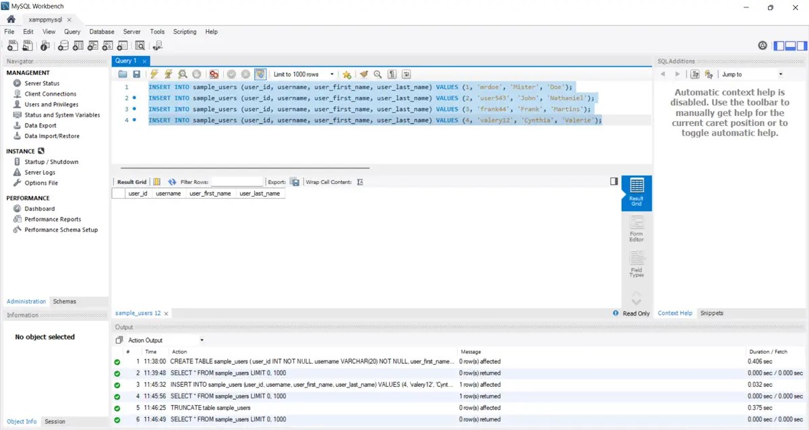
Task: Open the Scripting menu
Action: click(184, 31)
